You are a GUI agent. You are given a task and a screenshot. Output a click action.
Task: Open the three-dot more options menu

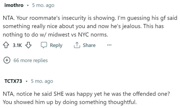109,45
